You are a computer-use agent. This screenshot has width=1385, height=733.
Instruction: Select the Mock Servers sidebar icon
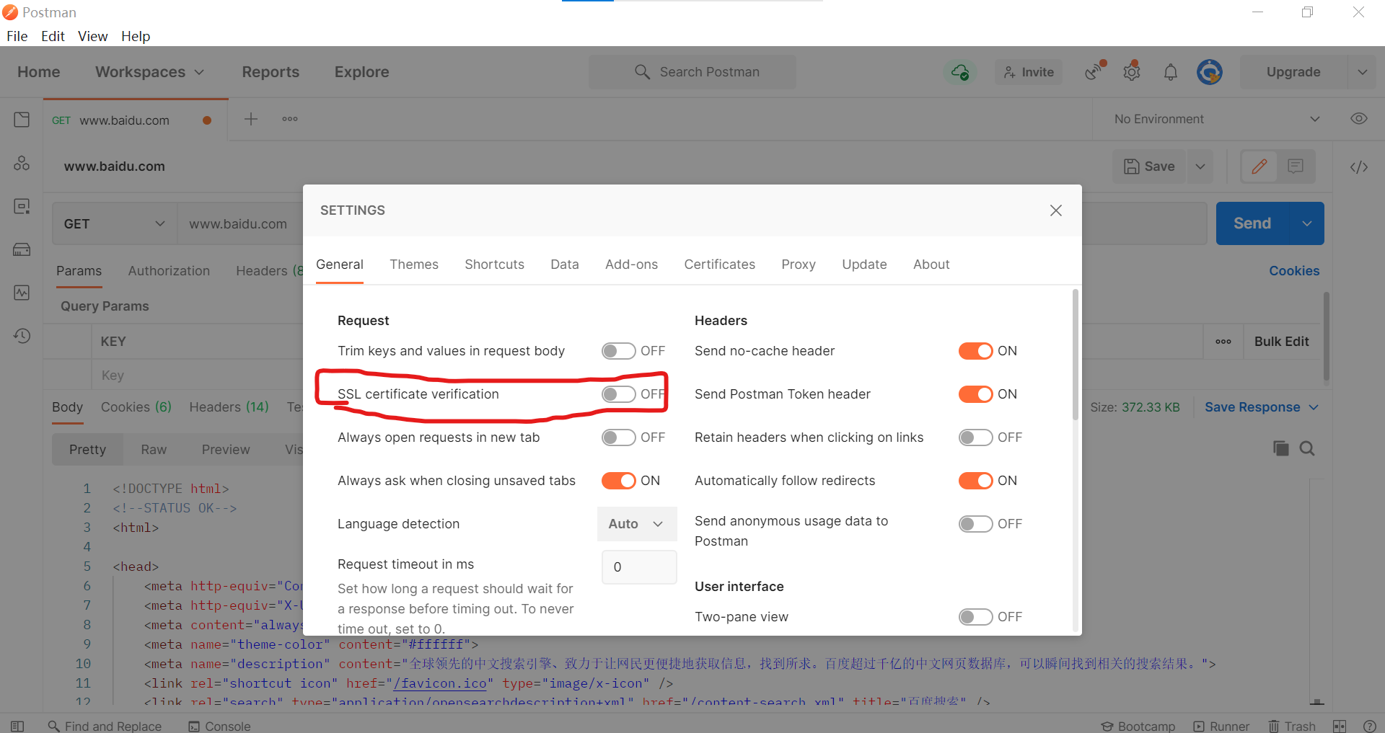pos(22,249)
